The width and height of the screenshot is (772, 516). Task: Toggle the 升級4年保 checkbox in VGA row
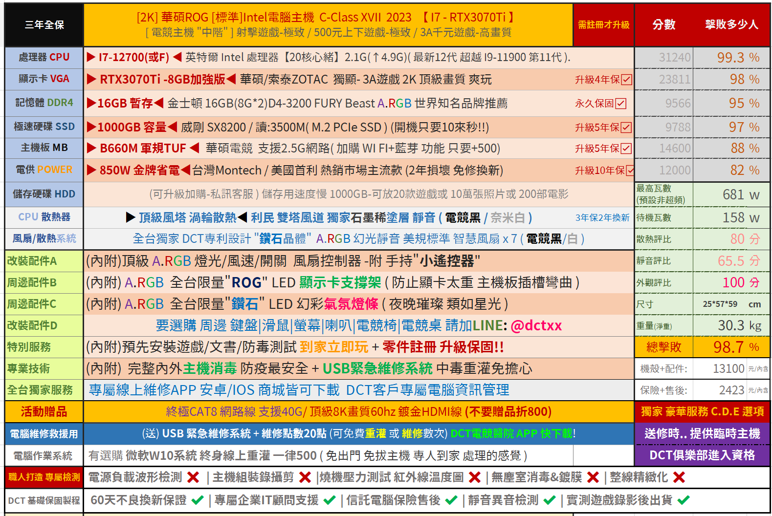click(x=626, y=80)
